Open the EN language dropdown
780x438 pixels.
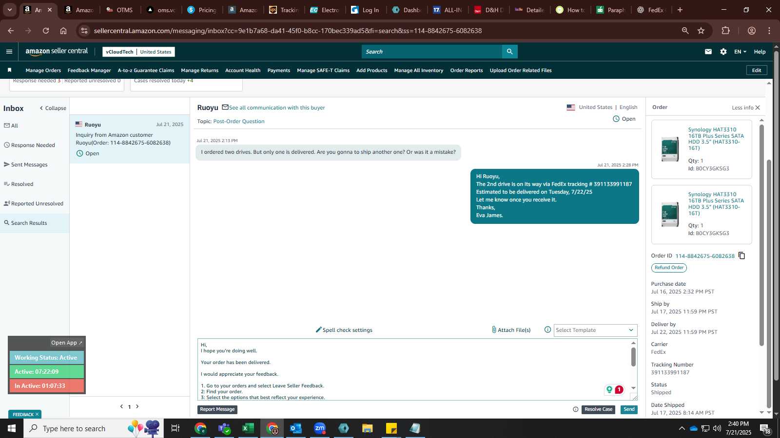[x=740, y=52]
